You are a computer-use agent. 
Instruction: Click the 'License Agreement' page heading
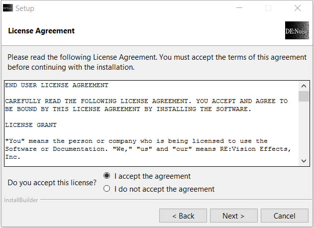41,31
